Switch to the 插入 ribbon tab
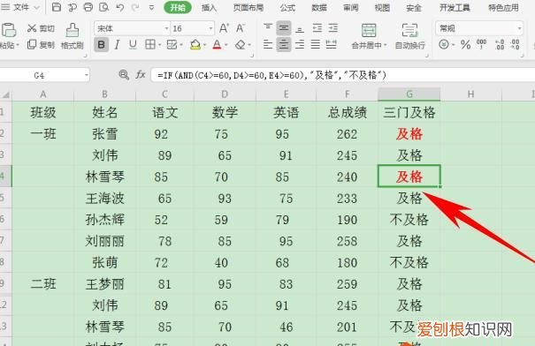Image resolution: width=535 pixels, height=346 pixels. tap(209, 7)
